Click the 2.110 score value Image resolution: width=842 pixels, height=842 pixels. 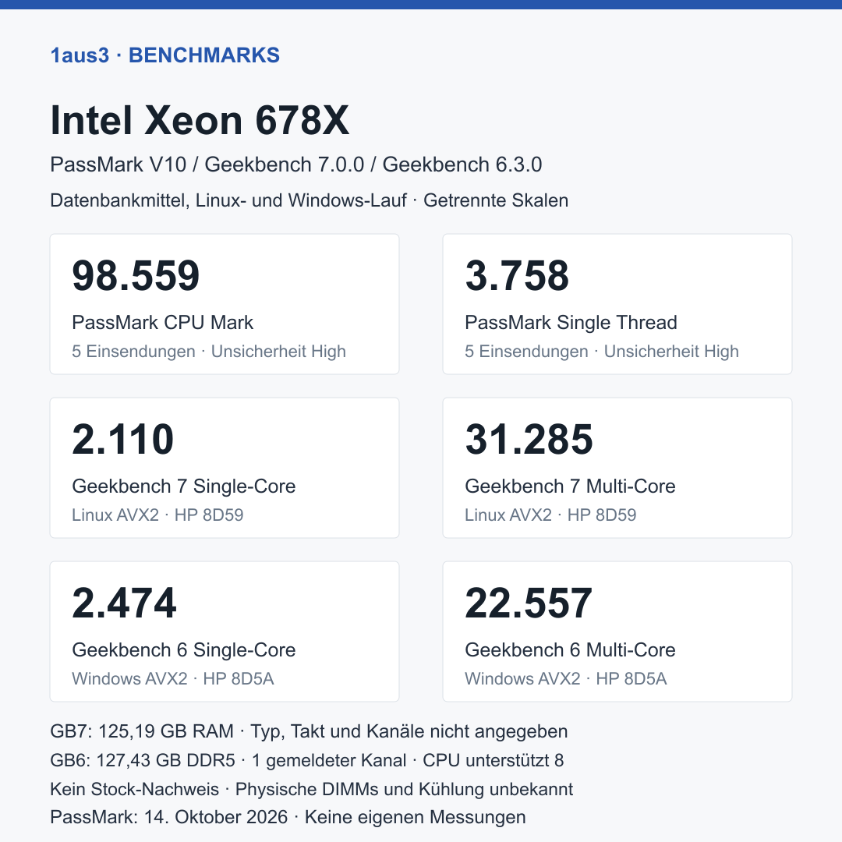click(123, 439)
